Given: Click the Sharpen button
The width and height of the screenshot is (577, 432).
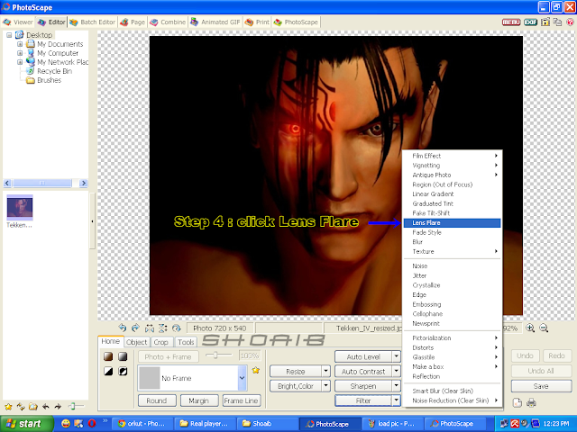Looking at the screenshot, I should click(363, 386).
